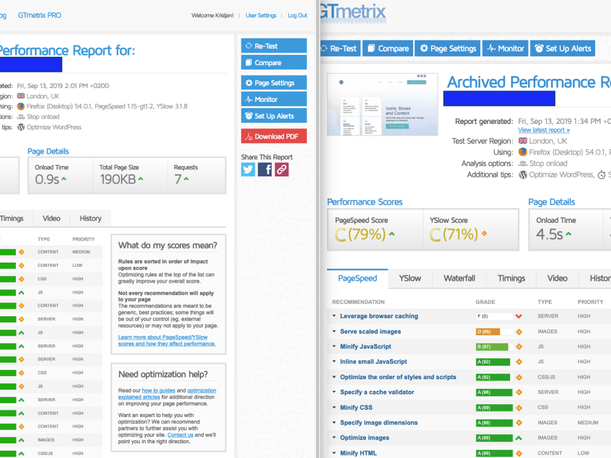This screenshot has height=458, width=611.
Task: Click Monitor in right report toolbar
Action: (505, 48)
